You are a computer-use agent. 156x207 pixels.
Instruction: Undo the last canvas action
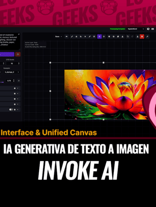(x=127, y=37)
